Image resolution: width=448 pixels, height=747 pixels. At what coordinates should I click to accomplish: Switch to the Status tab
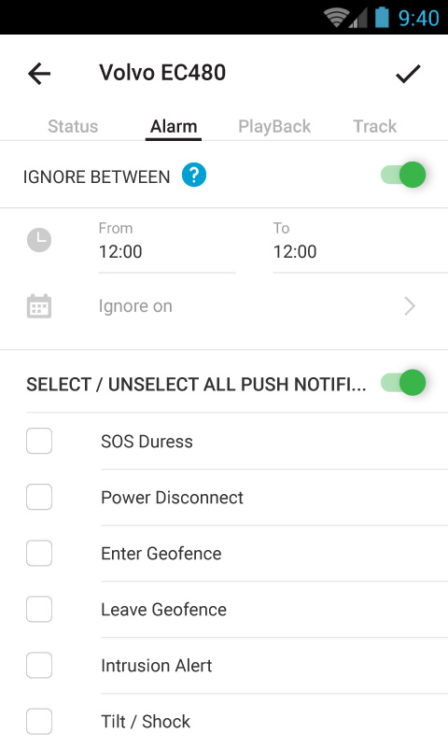73,126
